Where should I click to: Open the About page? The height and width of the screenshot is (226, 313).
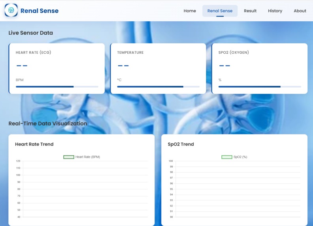[300, 11]
